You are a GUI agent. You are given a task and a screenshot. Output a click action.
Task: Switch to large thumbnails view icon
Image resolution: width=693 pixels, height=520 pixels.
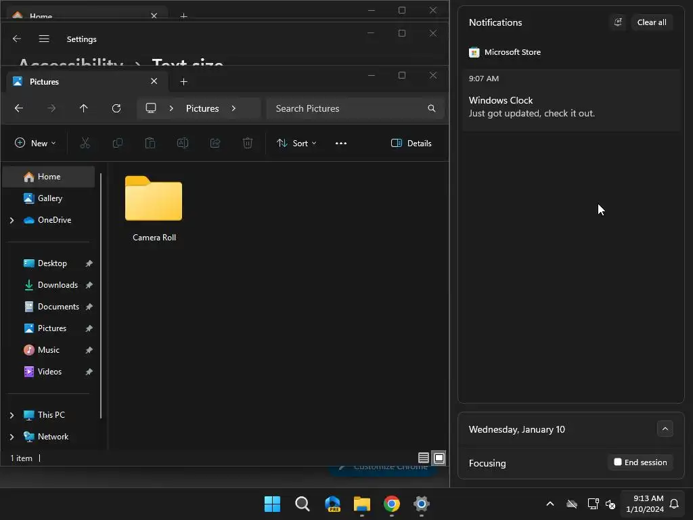[x=439, y=458]
